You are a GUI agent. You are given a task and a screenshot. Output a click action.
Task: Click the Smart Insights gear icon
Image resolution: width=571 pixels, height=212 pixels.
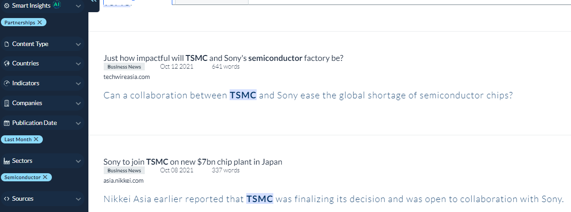coord(6,6)
